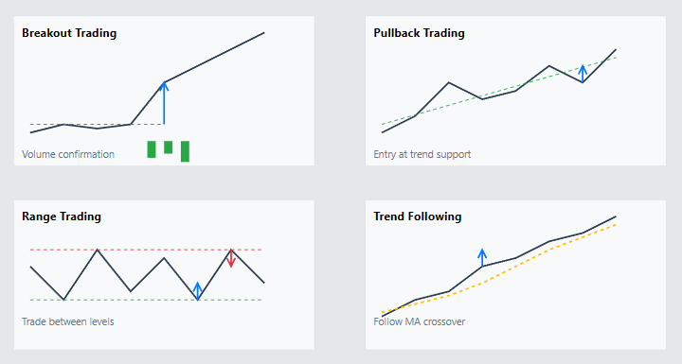Click the Follow MA crossover caption

(420, 321)
